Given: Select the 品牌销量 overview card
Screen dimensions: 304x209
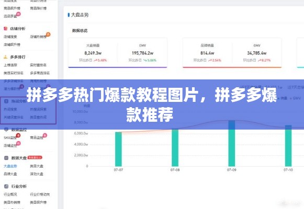Looking at the screenshot, I should 232,53.
